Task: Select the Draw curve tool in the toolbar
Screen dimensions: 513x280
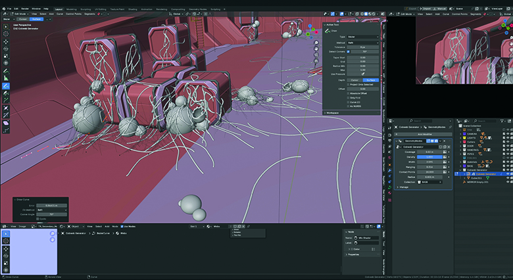Action: pyautogui.click(x=6, y=85)
